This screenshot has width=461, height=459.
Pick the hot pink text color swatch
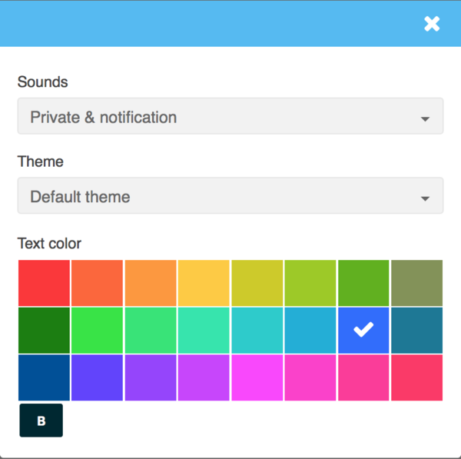tap(310, 378)
